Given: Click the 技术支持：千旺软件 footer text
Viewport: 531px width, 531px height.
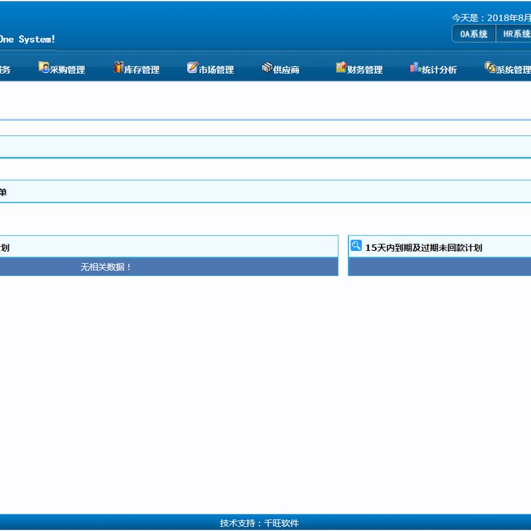Looking at the screenshot, I should 260,523.
